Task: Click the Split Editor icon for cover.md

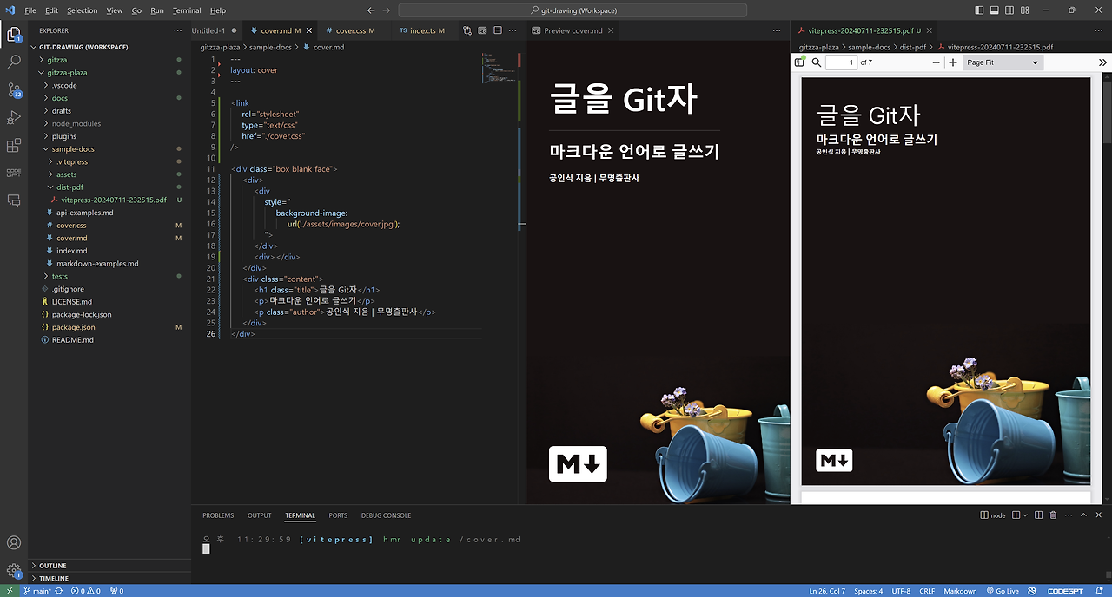Action: (x=498, y=30)
